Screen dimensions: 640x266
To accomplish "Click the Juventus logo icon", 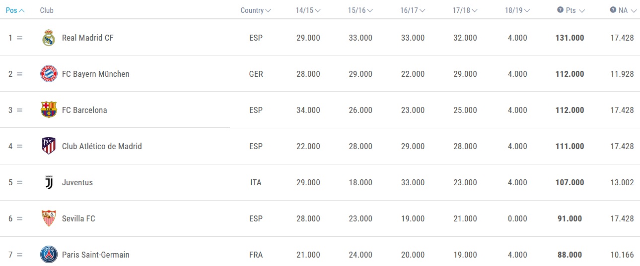I will (49, 182).
